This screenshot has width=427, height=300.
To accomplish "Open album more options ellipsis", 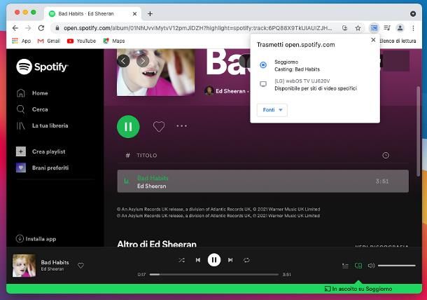I will [181, 126].
